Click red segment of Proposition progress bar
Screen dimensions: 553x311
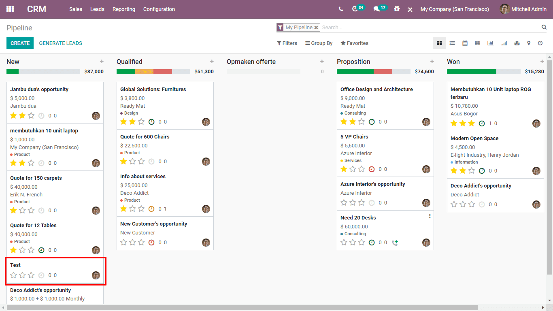click(383, 71)
